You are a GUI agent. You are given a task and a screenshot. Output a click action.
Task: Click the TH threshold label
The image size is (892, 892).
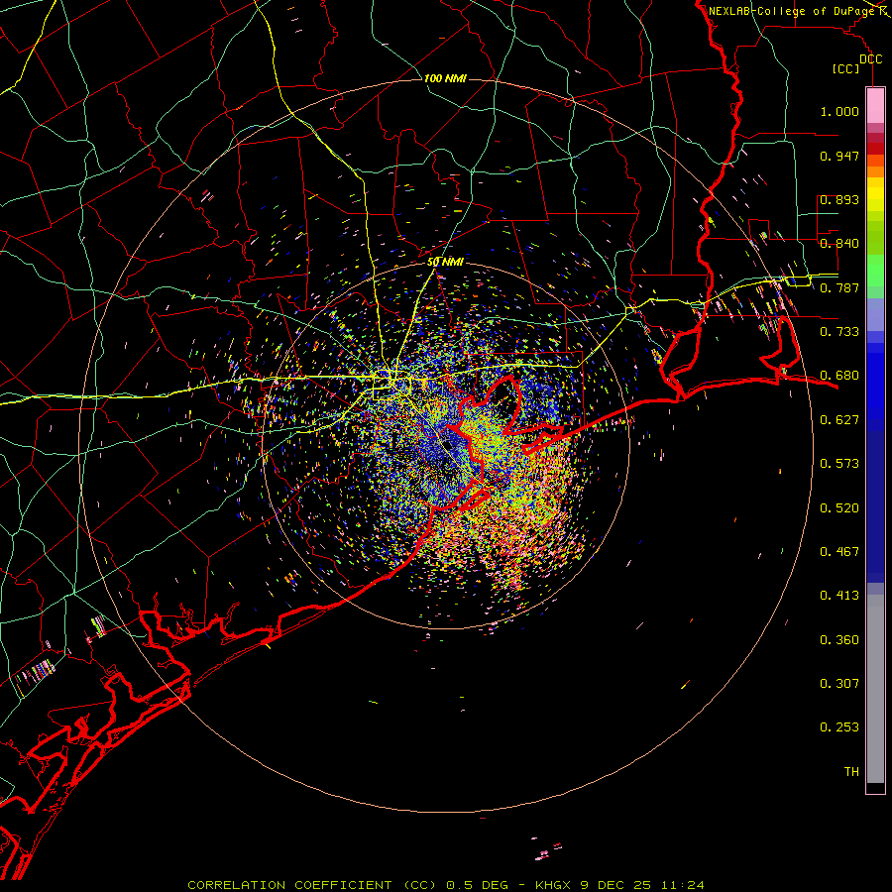[x=851, y=772]
